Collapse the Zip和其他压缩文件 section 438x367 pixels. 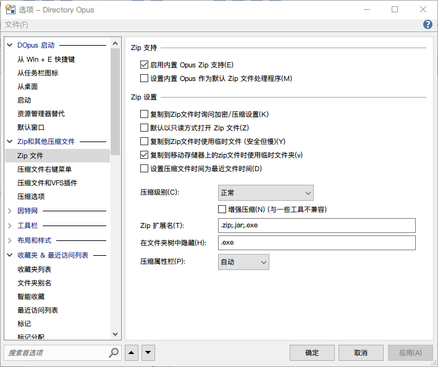tap(9, 141)
